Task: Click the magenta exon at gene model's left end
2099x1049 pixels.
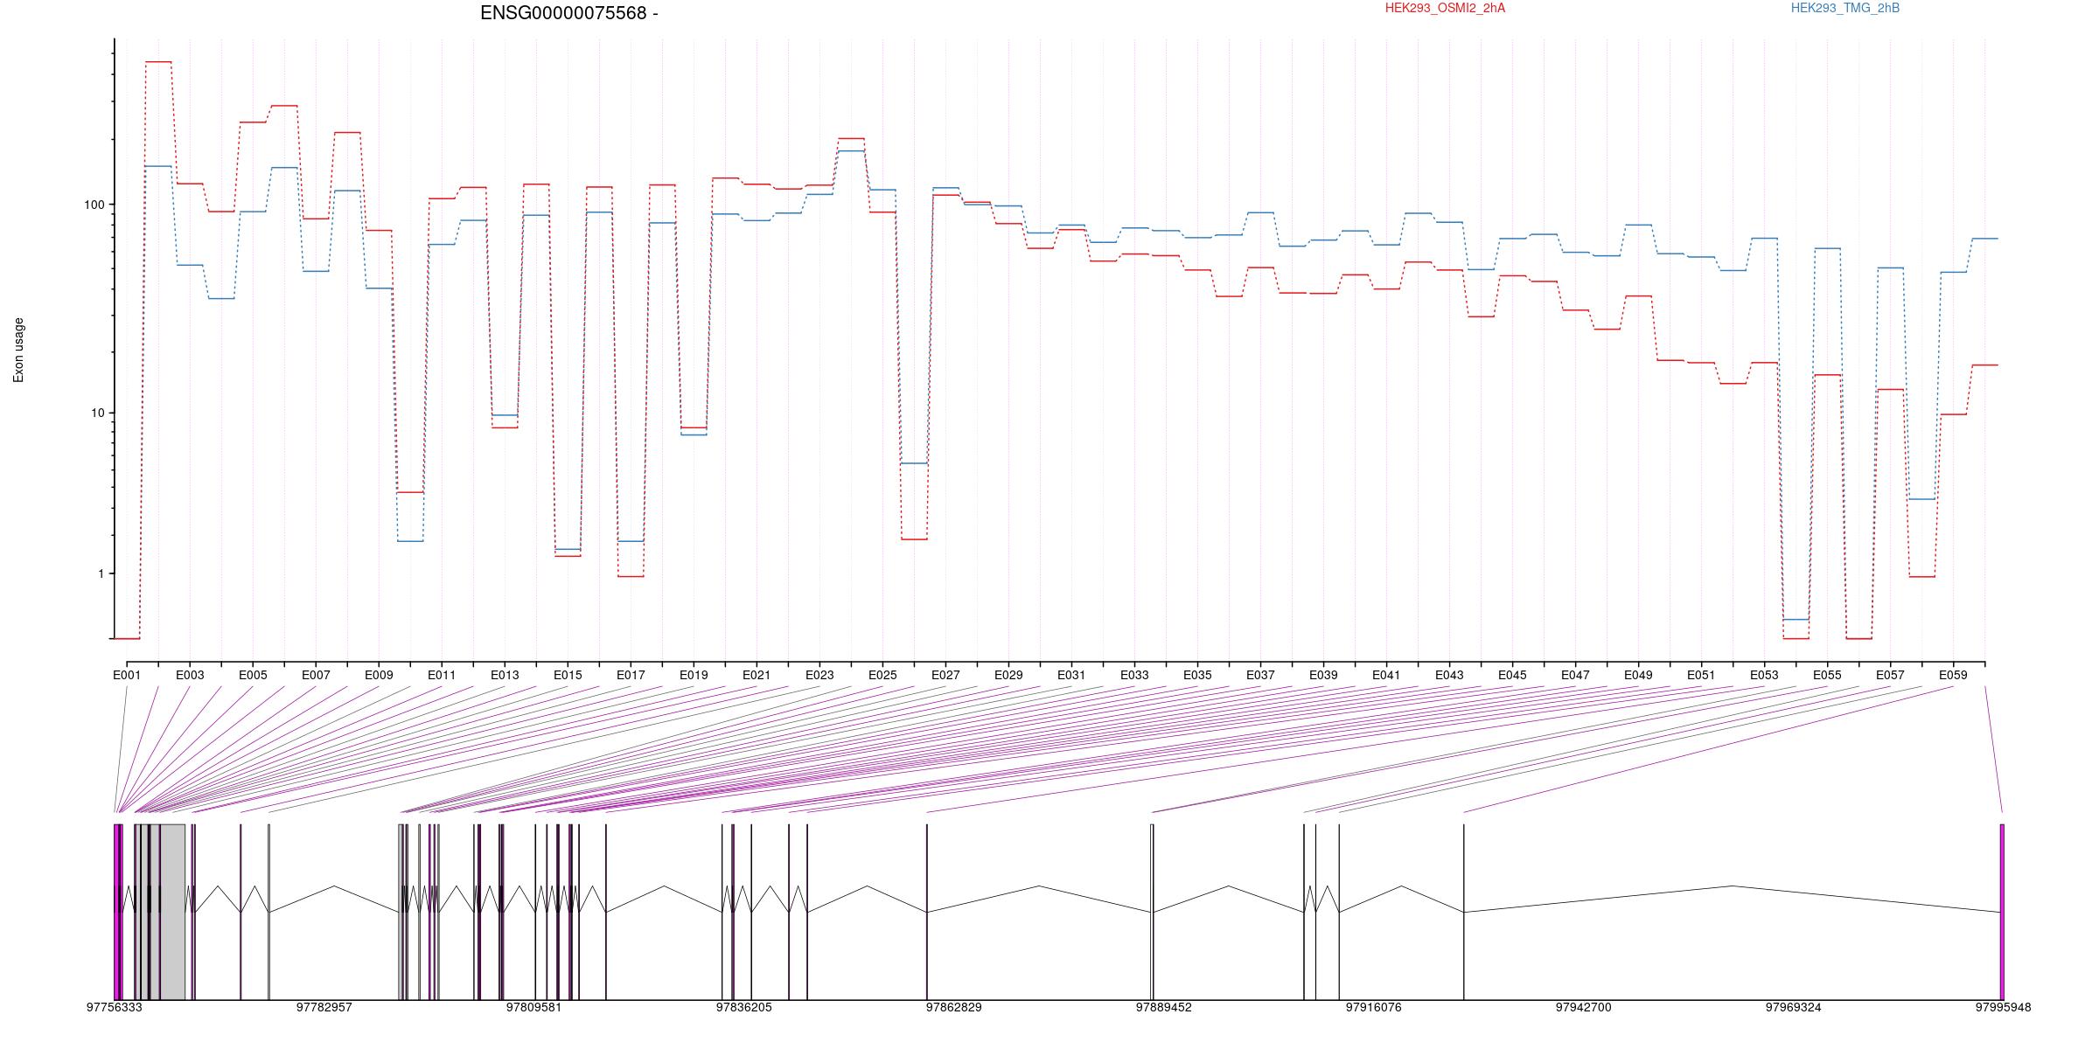Action: click(x=118, y=912)
